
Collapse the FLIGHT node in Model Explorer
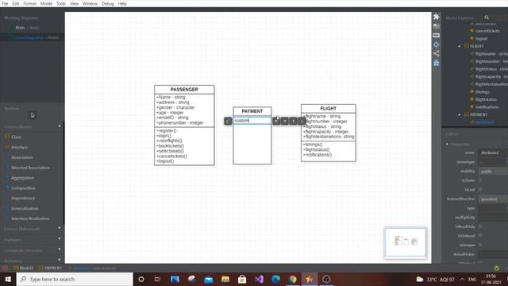point(460,46)
